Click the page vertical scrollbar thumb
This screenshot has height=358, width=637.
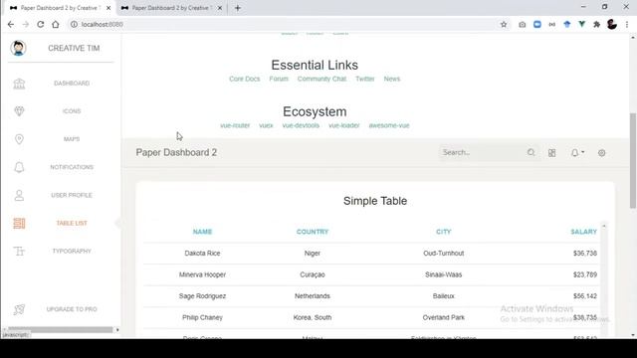(633, 161)
